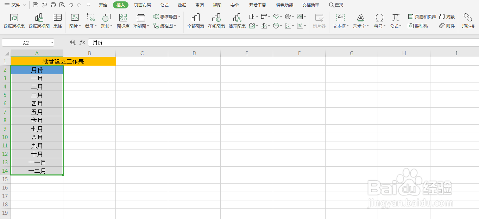
Task: Switch to the 审阅 tab
Action: [200, 5]
